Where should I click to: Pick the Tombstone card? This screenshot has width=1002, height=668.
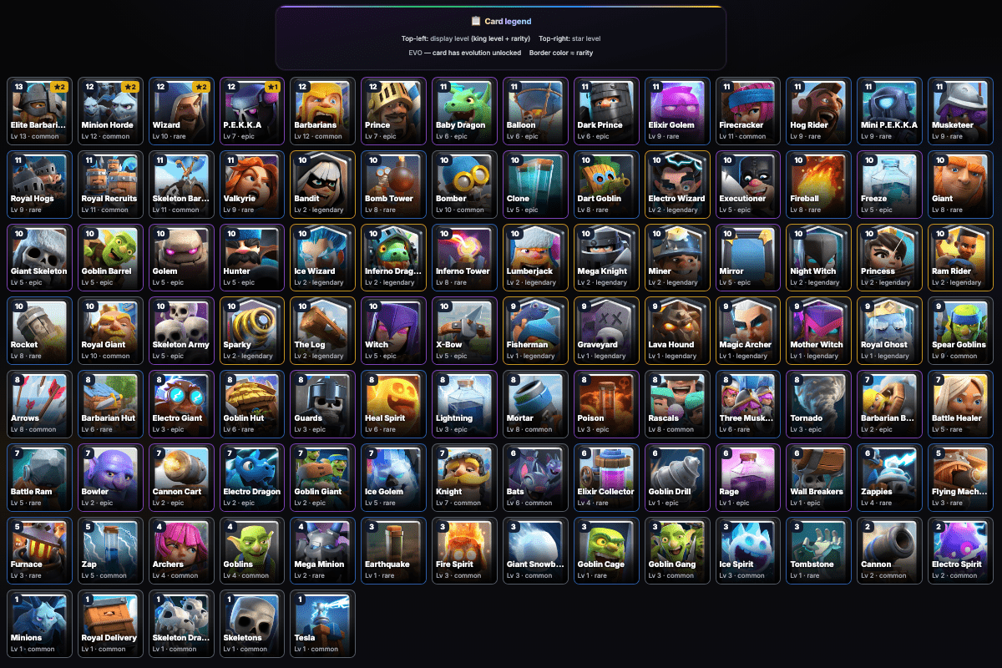click(x=819, y=550)
